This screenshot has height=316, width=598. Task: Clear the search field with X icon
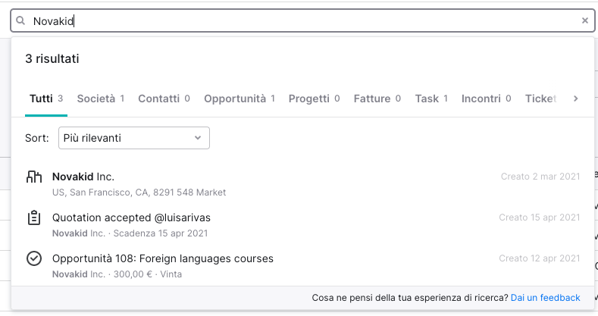pyautogui.click(x=584, y=20)
